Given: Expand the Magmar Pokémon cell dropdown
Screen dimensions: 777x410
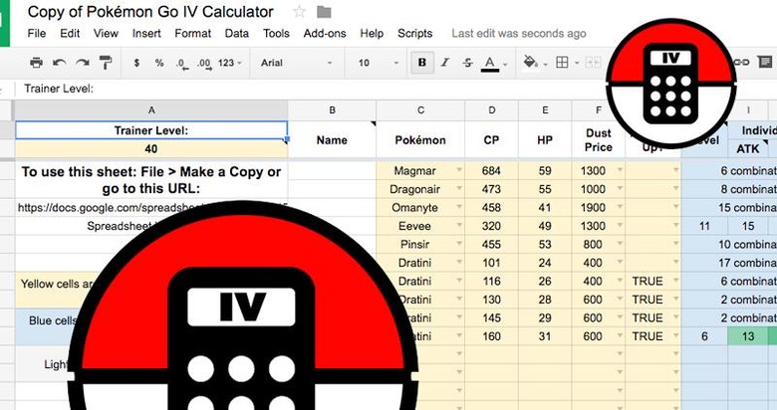Looking at the screenshot, I should click(x=459, y=171).
